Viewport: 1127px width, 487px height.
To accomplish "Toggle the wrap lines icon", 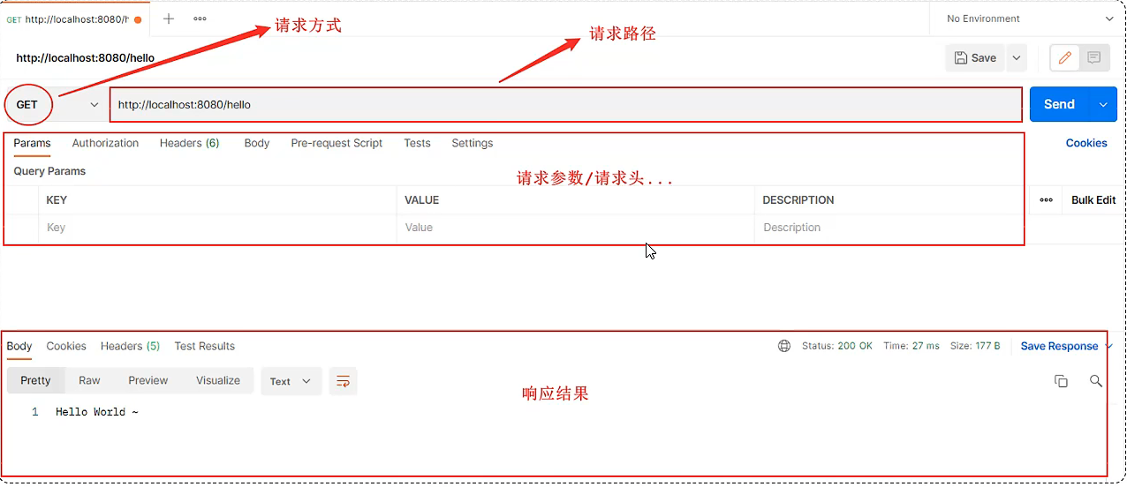I will (x=343, y=381).
